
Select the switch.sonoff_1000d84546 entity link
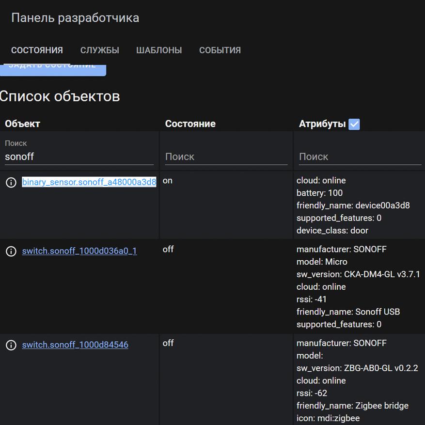click(75, 345)
